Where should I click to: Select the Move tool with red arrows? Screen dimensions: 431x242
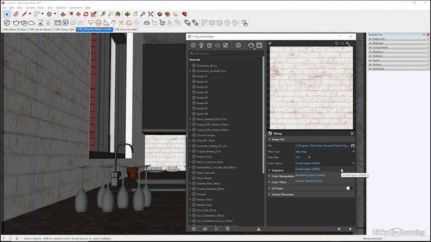pos(78,14)
